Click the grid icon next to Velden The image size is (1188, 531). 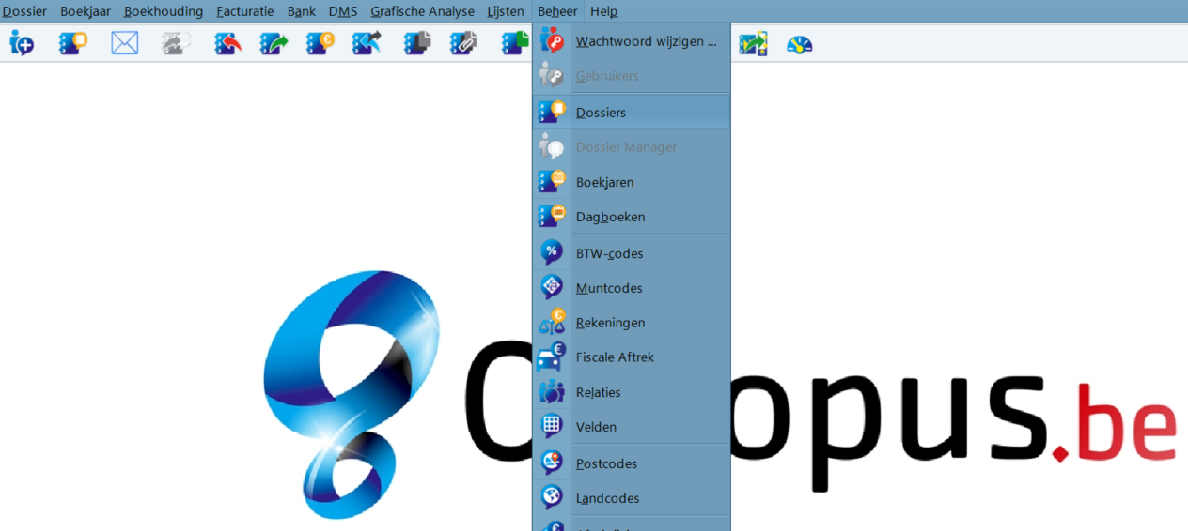552,426
